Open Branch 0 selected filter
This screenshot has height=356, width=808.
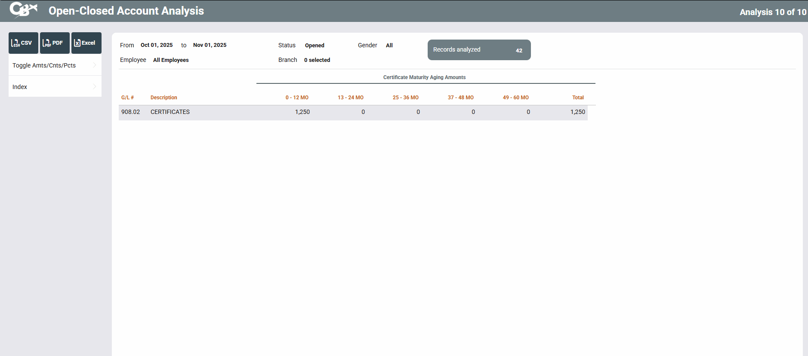(317, 60)
